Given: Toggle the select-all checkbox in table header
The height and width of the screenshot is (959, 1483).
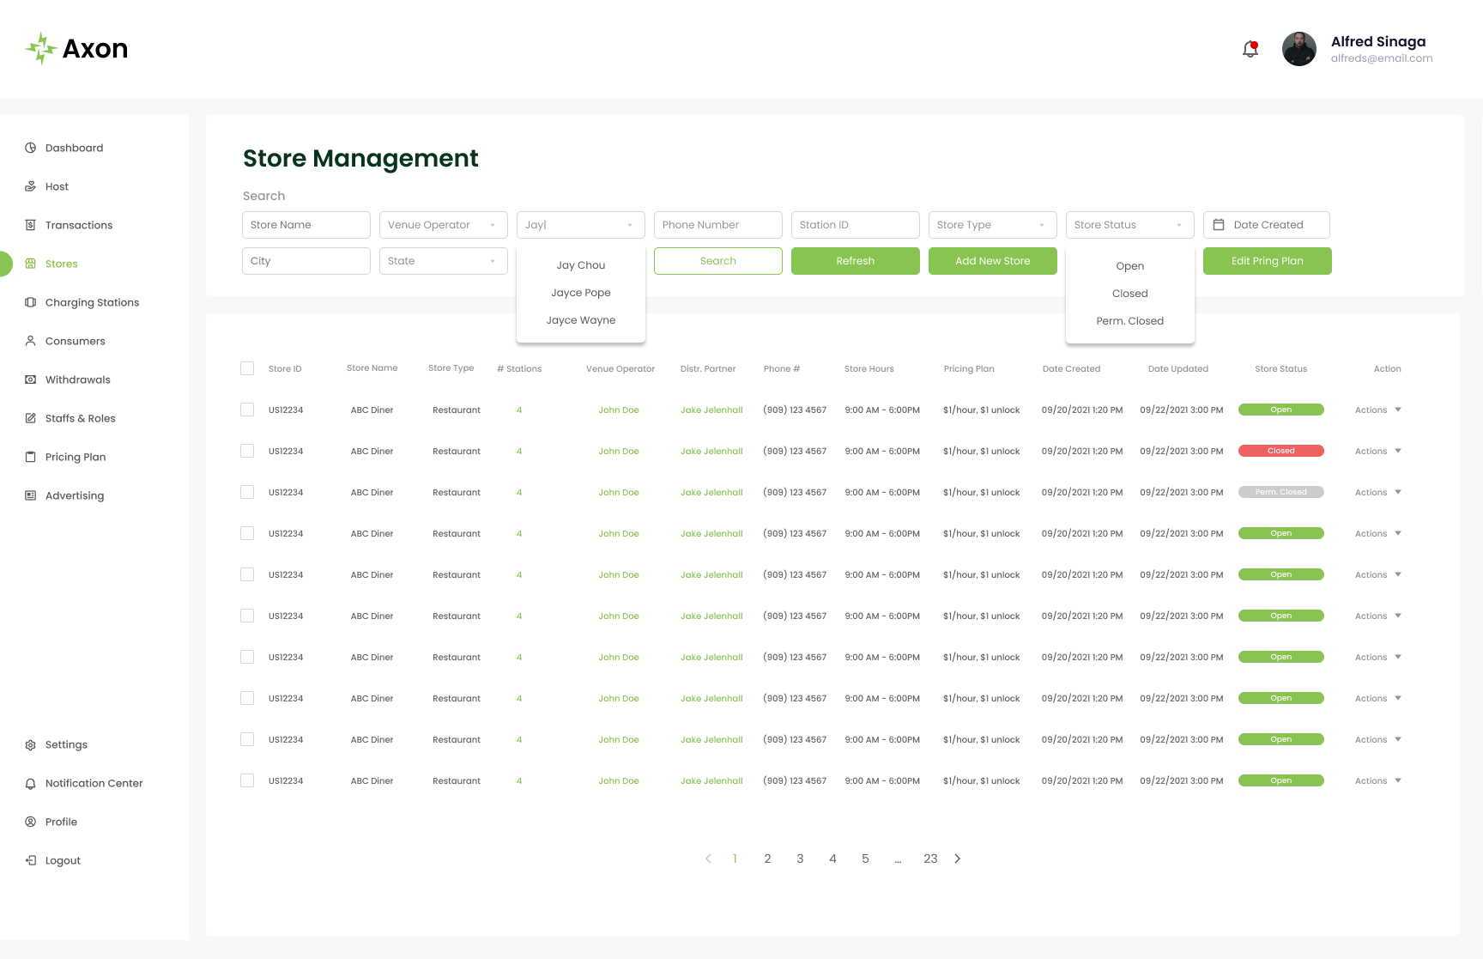Looking at the screenshot, I should (x=247, y=368).
